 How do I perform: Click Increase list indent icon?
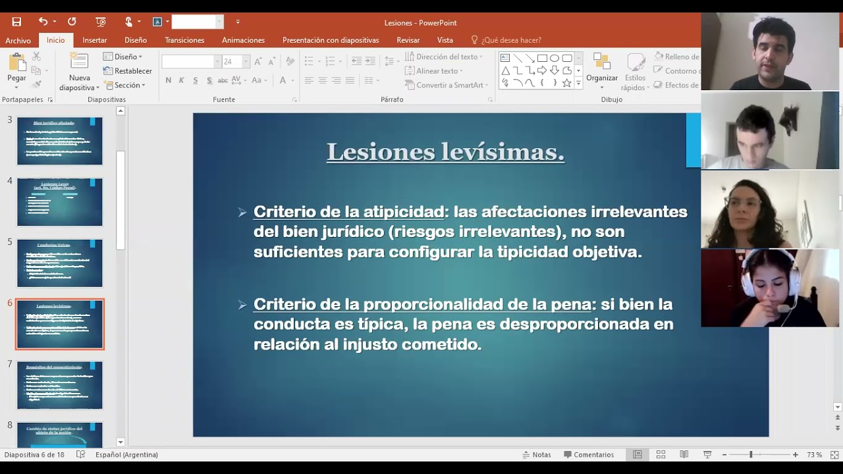[370, 61]
